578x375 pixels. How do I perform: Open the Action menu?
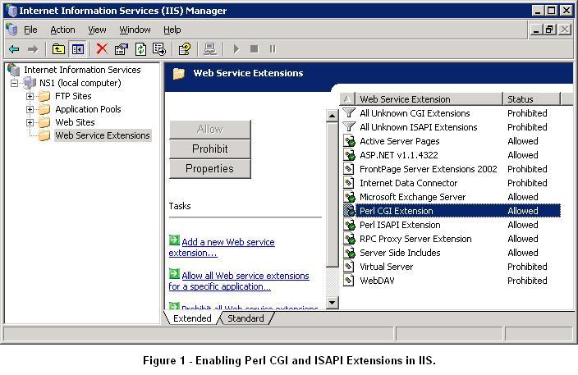click(62, 30)
